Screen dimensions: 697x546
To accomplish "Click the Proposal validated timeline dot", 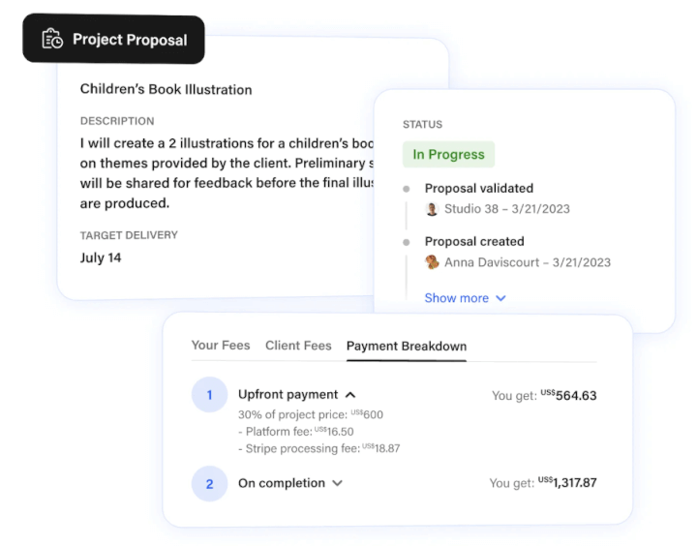I will click(x=407, y=189).
